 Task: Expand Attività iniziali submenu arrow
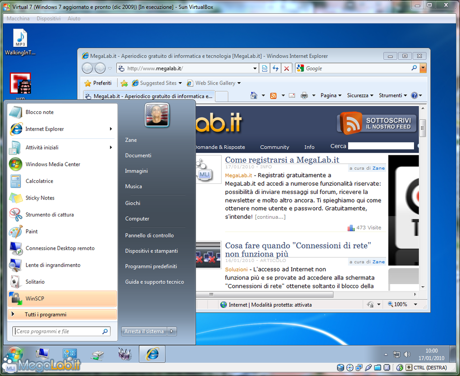click(111, 148)
